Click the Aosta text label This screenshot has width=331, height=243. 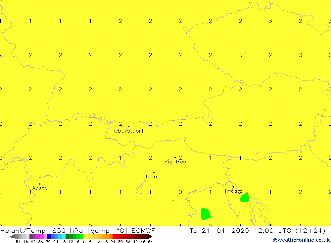point(40,188)
